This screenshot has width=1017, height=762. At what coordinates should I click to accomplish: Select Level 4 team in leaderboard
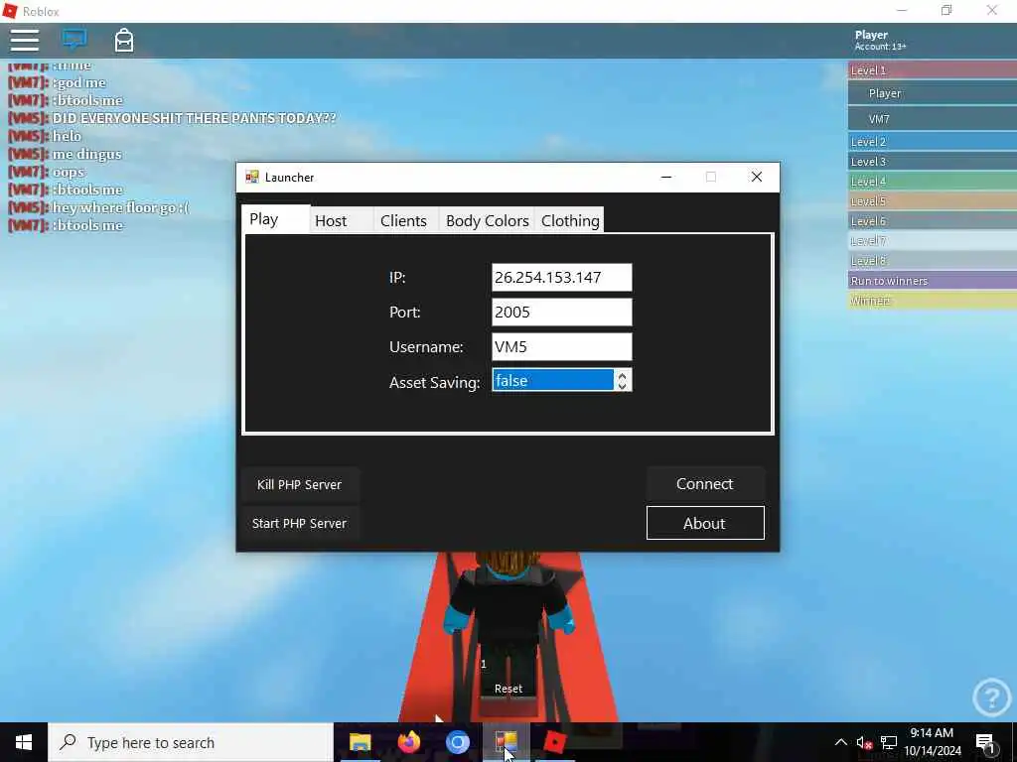click(932, 182)
